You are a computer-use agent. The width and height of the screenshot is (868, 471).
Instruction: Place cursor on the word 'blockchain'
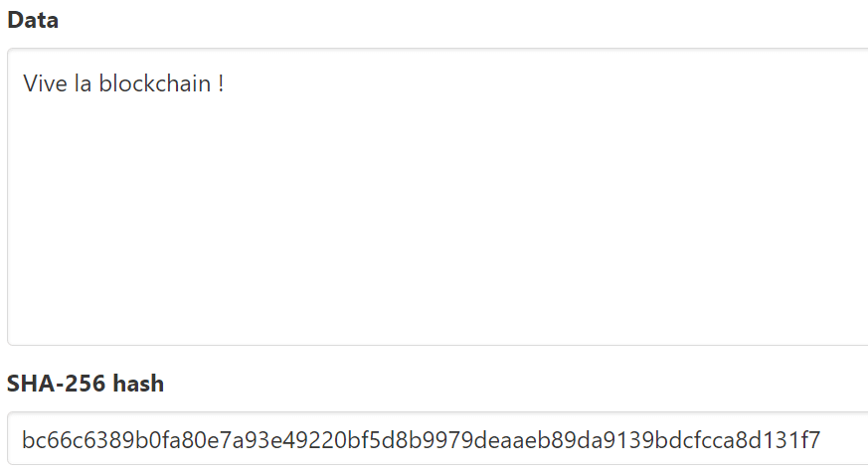coord(155,83)
